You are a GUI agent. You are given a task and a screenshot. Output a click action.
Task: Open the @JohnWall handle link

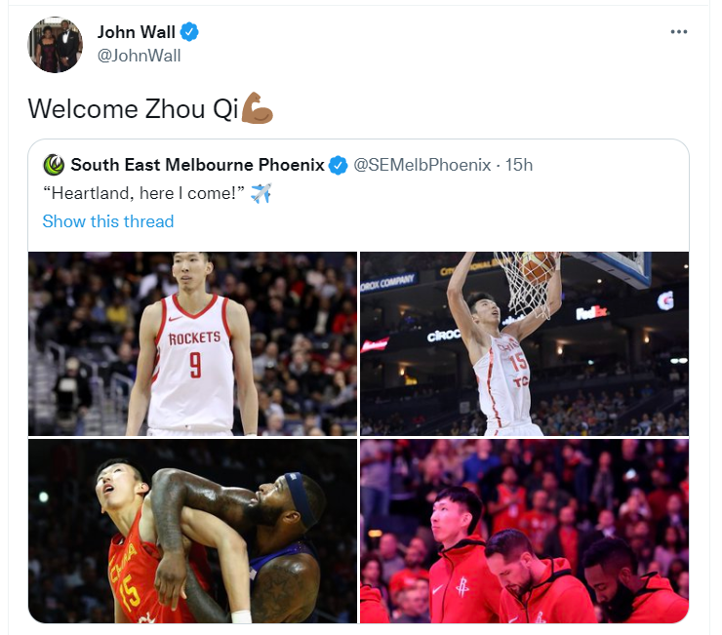(140, 56)
